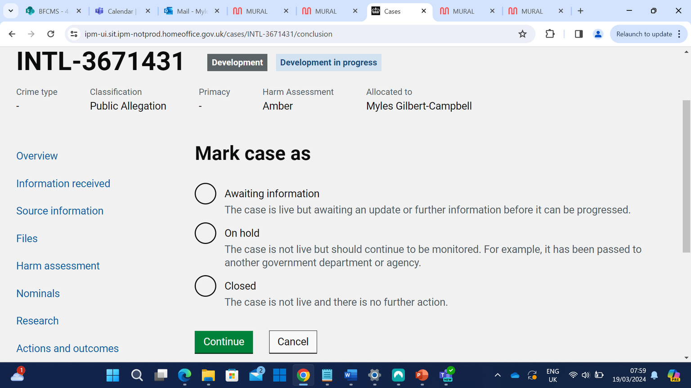Viewport: 691px width, 388px height.
Task: Switch to the Calendar browser tab
Action: click(122, 11)
